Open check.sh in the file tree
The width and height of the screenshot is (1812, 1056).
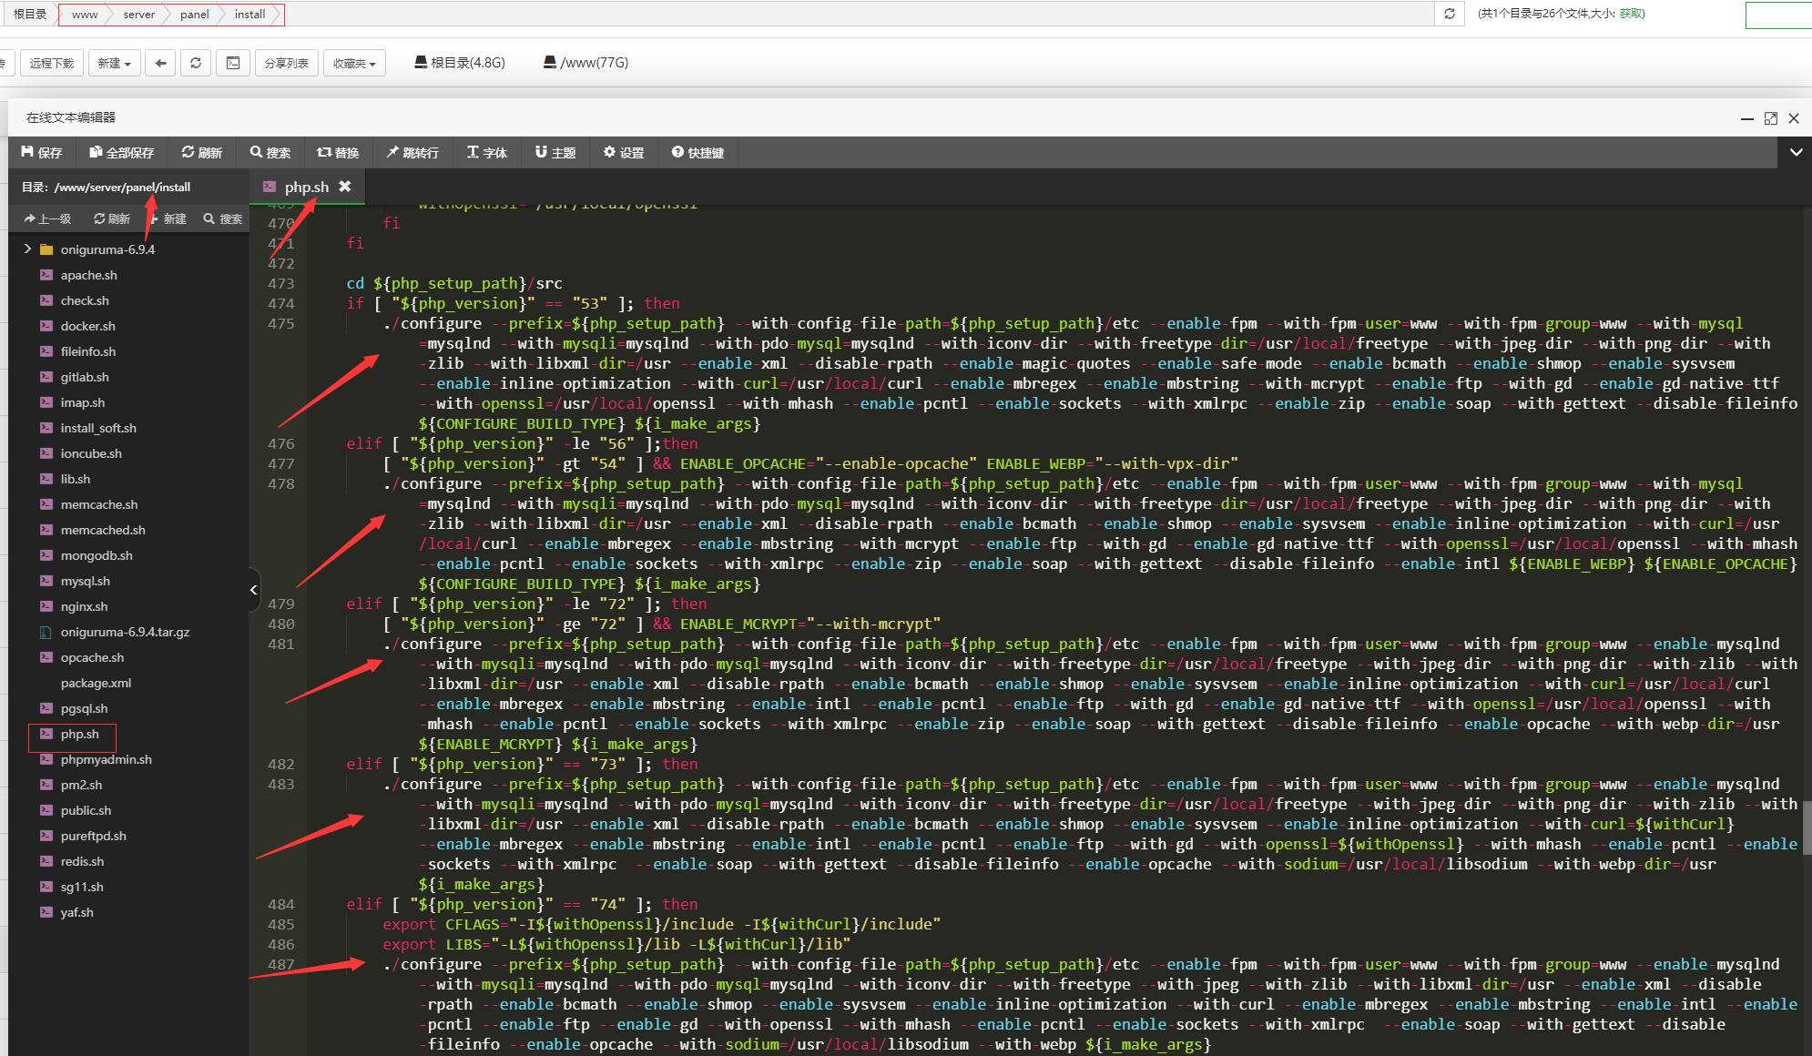[x=85, y=300]
